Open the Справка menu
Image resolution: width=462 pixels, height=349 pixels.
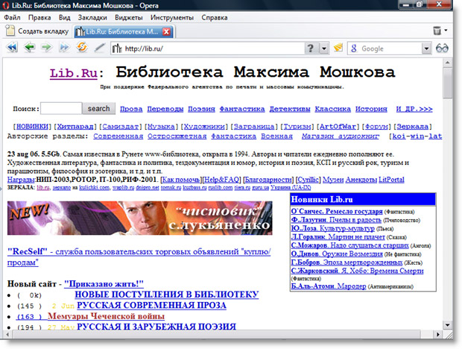pos(215,18)
